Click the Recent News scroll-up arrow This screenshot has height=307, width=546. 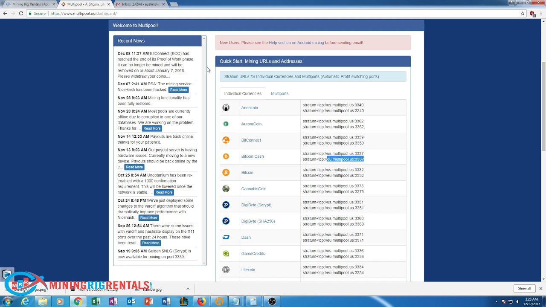click(x=204, y=38)
